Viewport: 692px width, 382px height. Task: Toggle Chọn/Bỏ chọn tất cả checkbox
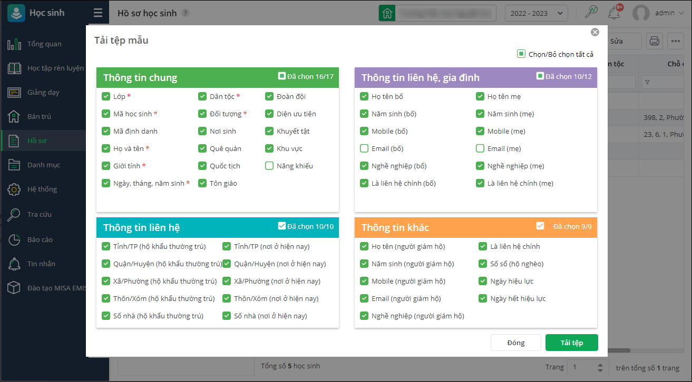[521, 54]
